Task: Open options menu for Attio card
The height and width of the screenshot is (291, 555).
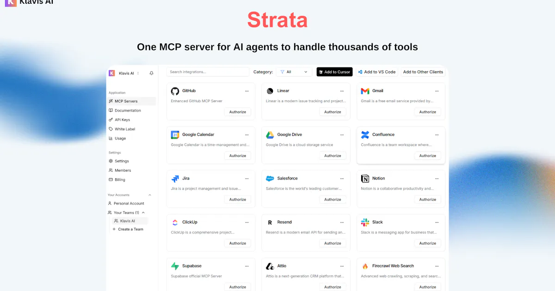Action: click(342, 266)
